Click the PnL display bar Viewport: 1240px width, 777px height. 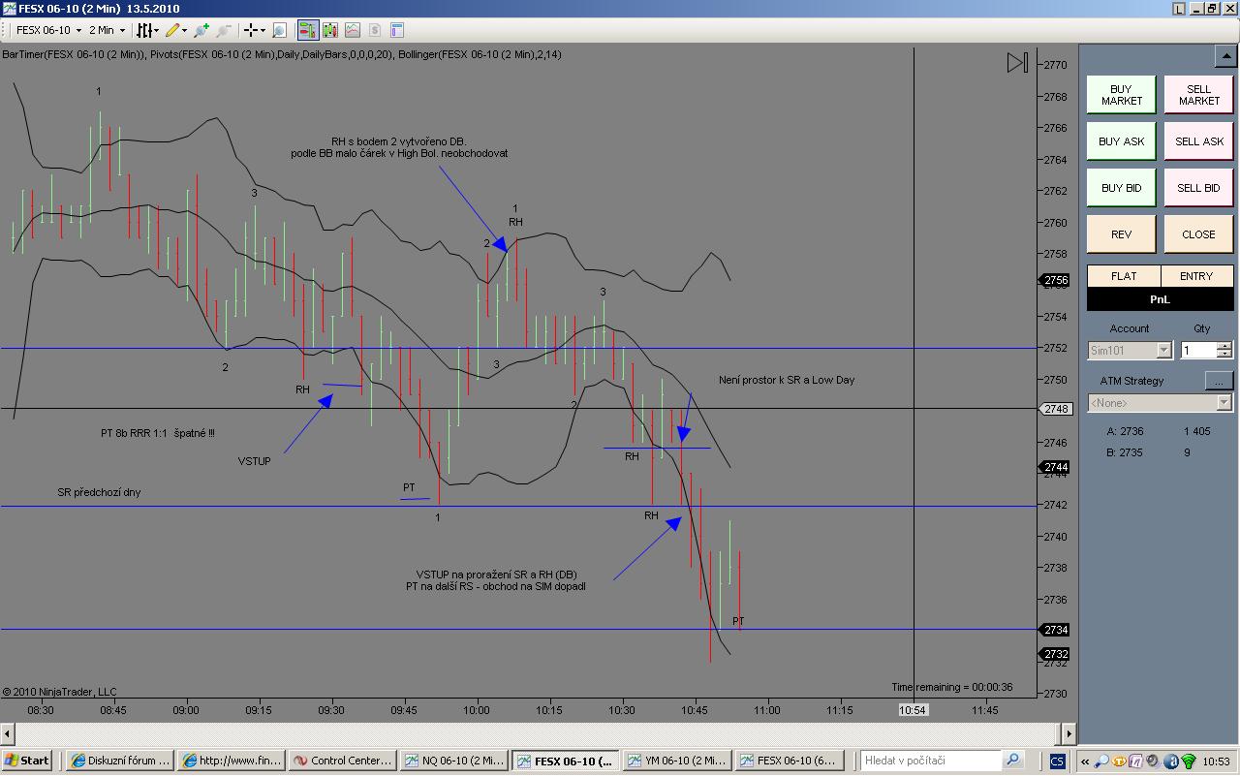(1161, 299)
